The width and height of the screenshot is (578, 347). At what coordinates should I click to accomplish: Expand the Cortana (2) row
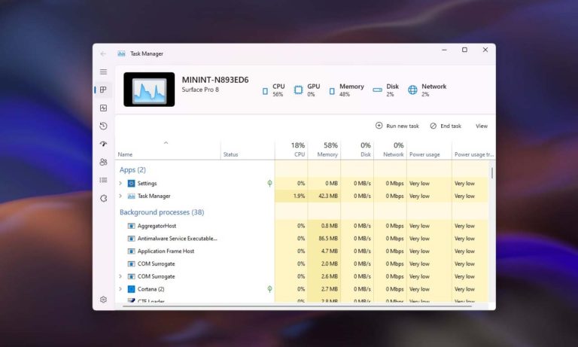(120, 289)
